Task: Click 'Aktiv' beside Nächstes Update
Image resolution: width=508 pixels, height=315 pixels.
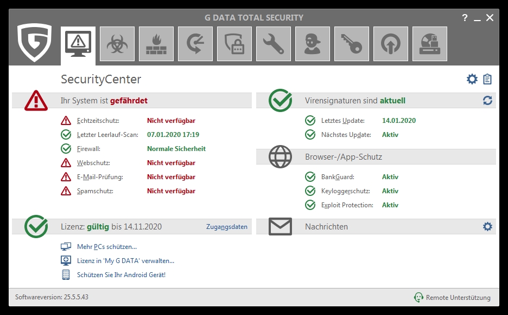Action: tap(390, 135)
